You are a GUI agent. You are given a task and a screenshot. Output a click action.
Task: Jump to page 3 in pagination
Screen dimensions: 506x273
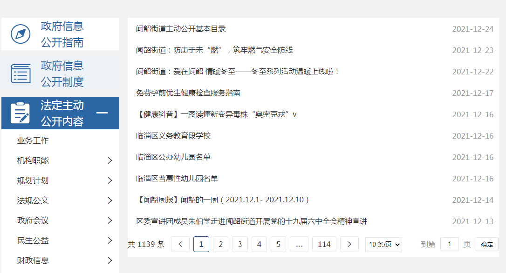click(240, 244)
